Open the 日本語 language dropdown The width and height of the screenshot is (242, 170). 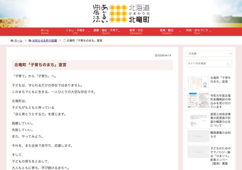tap(209, 54)
